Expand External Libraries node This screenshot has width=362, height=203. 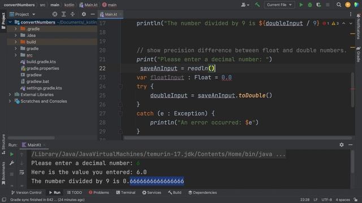point(10,95)
